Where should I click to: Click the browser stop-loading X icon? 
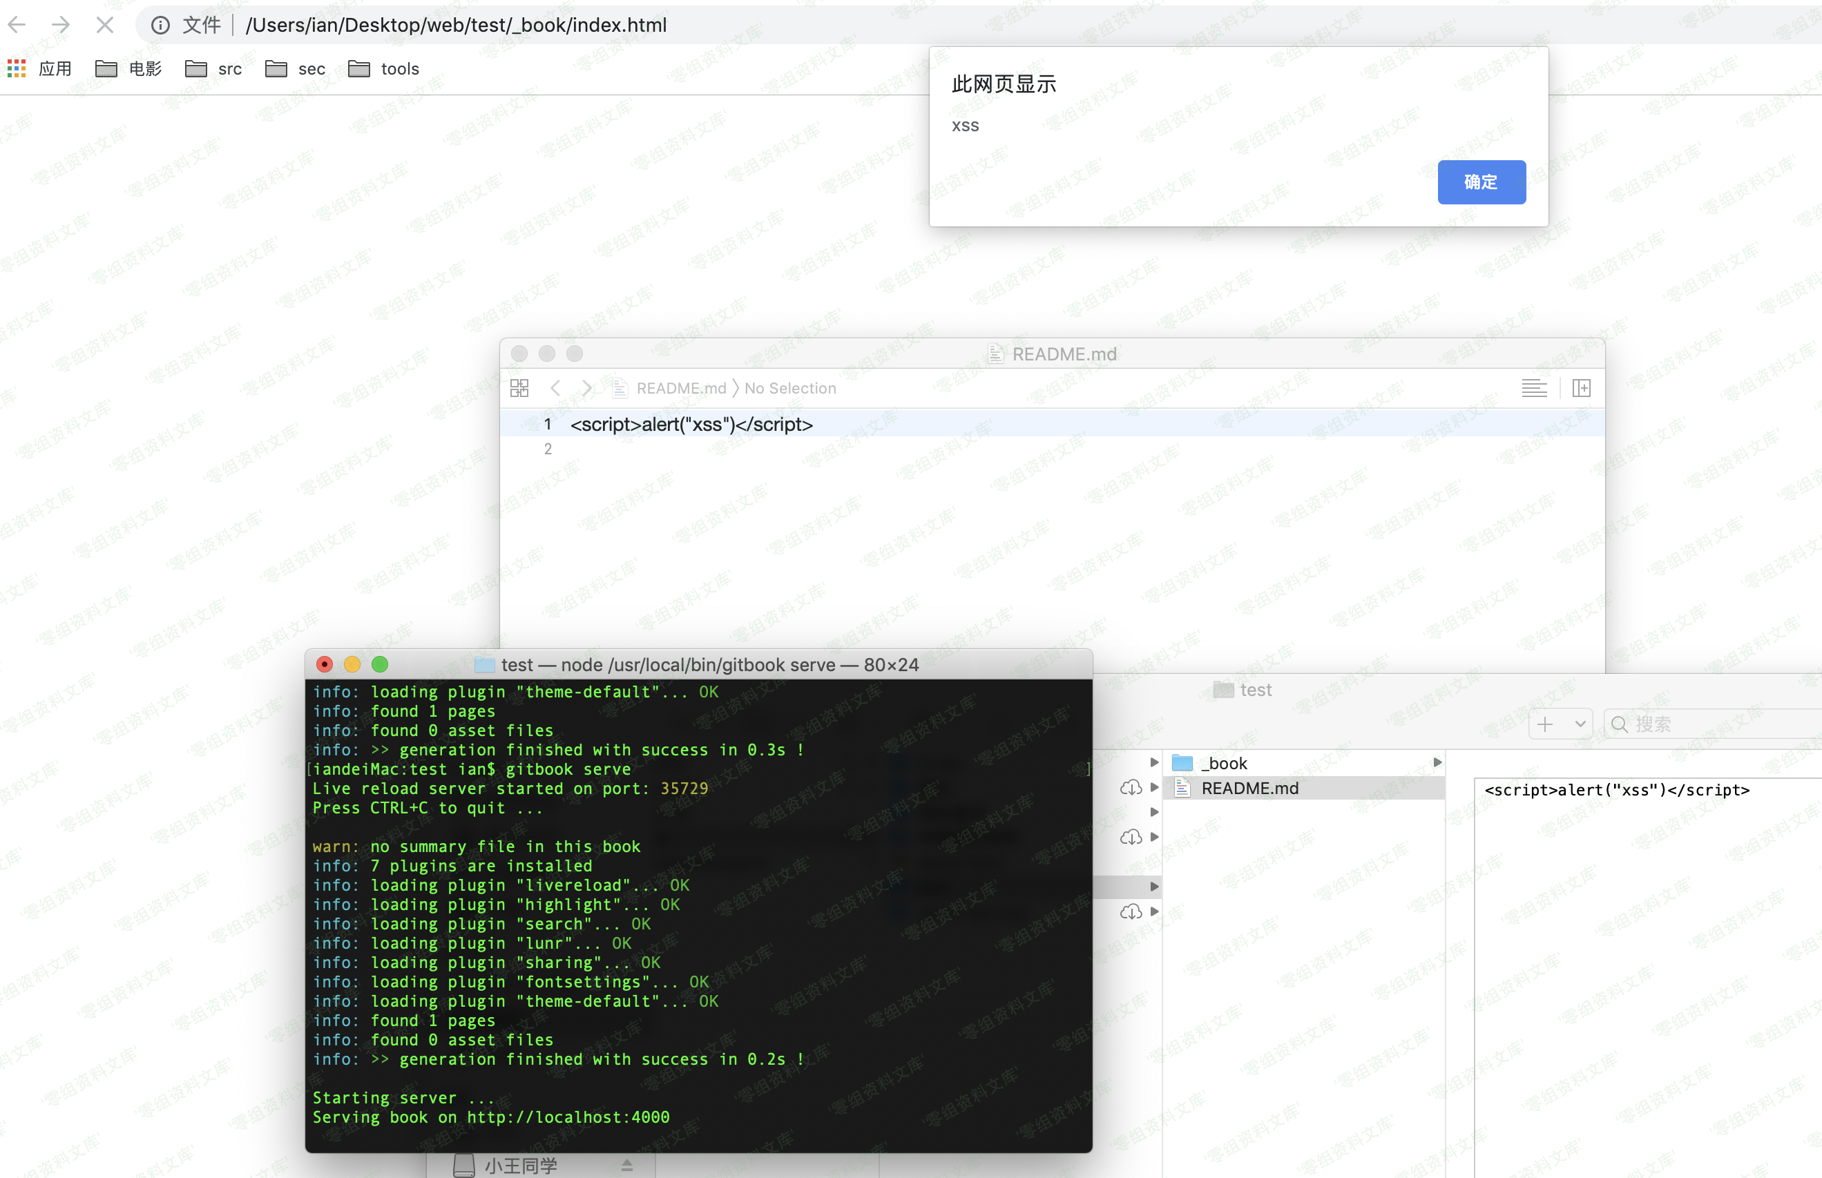[105, 26]
